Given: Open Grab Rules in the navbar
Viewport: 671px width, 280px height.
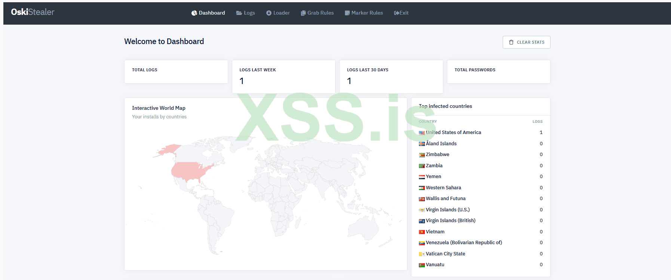Looking at the screenshot, I should coord(317,13).
